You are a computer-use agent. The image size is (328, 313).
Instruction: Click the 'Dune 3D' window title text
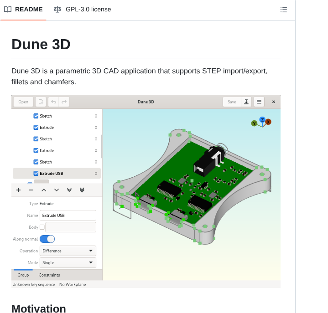click(146, 102)
